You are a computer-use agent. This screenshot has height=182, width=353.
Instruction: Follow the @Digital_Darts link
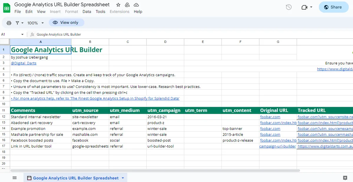[24, 63]
